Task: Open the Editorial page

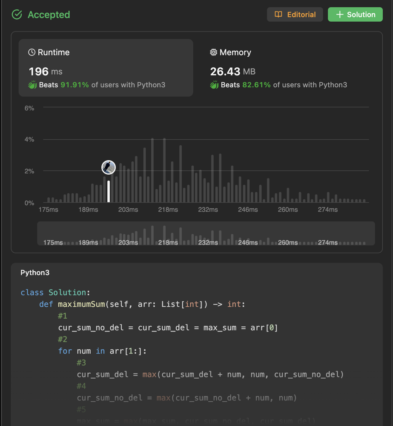Action: (x=295, y=14)
